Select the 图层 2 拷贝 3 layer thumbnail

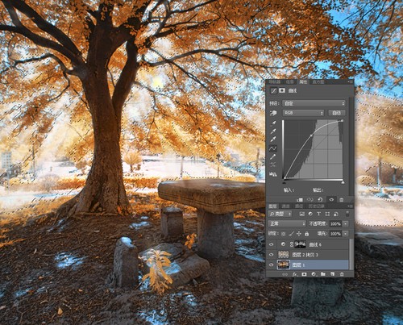click(283, 255)
